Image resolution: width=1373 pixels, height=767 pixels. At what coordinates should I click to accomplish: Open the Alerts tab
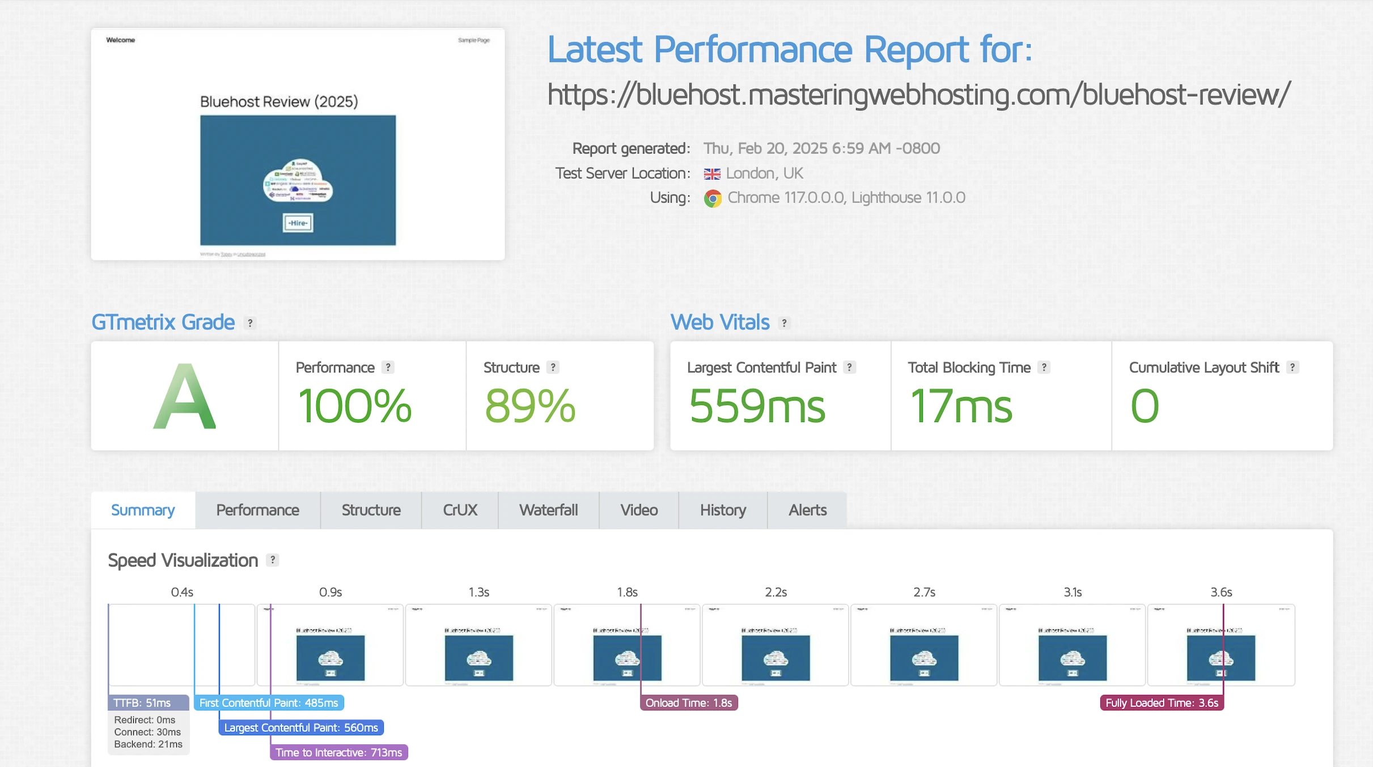click(807, 510)
